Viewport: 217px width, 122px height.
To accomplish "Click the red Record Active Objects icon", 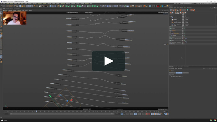I will pyautogui.click(x=146, y=114).
